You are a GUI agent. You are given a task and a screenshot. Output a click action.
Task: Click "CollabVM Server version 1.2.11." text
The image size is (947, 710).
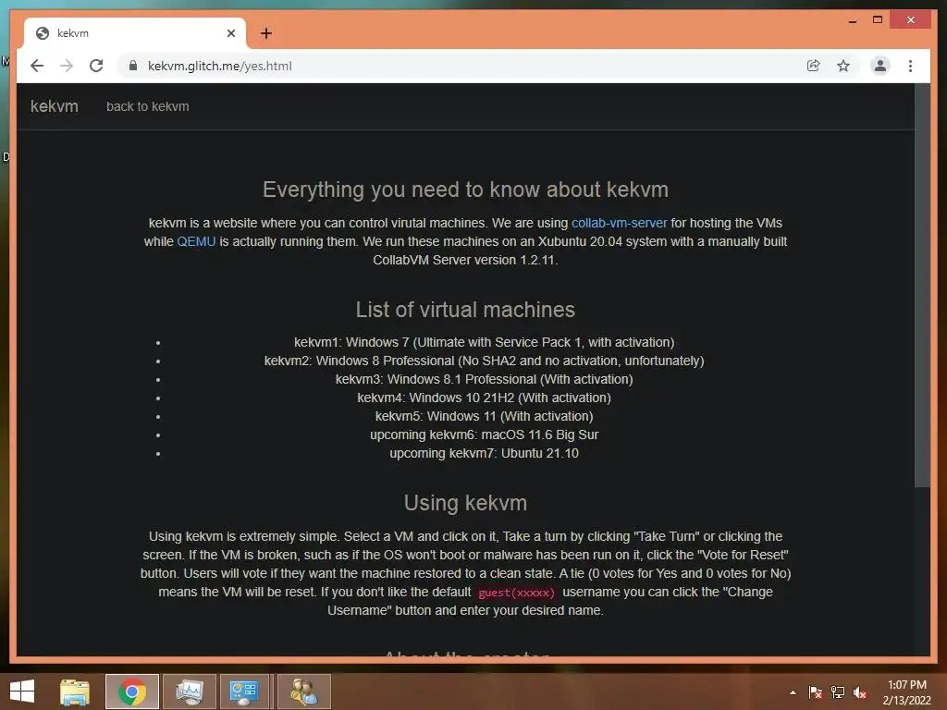click(x=465, y=260)
